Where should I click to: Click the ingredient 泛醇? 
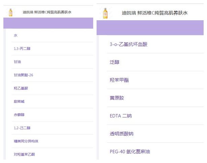pyautogui.click(x=114, y=62)
